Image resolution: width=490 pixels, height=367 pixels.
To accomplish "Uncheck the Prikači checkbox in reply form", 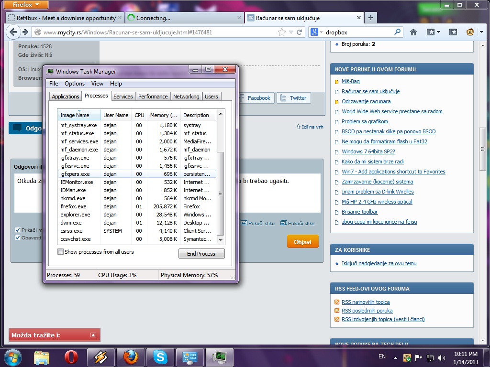I will point(18,230).
